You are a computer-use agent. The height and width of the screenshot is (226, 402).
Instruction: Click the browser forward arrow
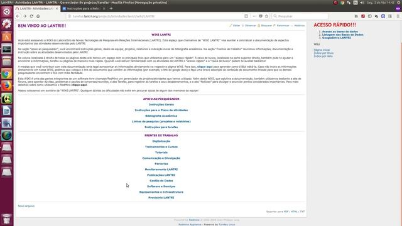(24, 16)
